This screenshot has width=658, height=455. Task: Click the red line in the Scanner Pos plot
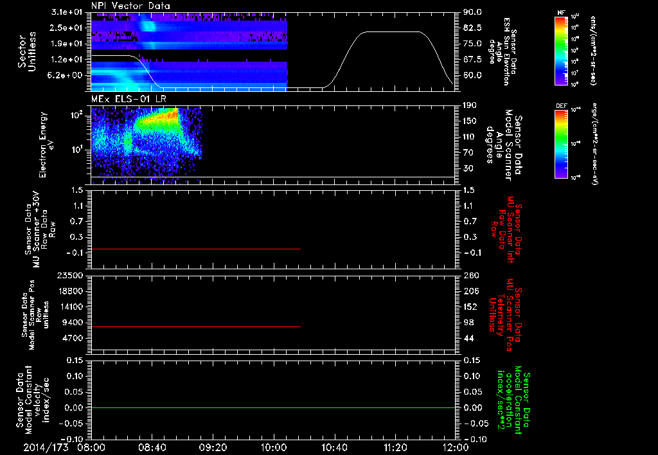(x=196, y=326)
